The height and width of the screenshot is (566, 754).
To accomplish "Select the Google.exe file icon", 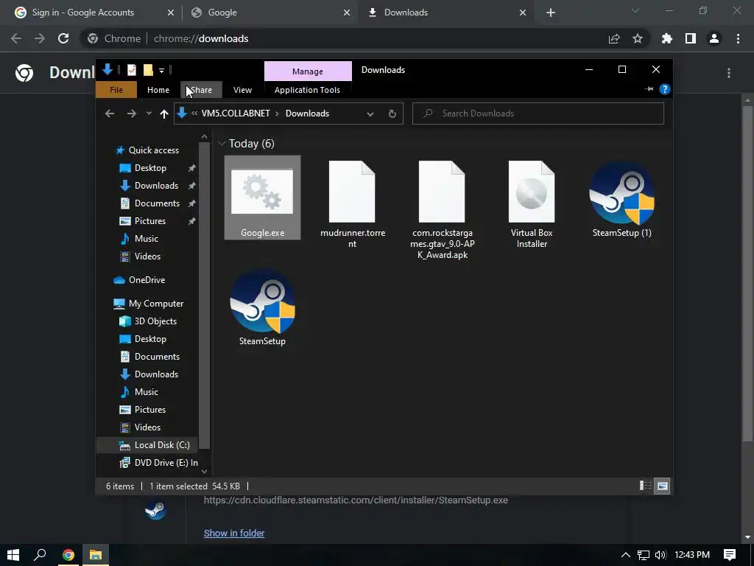I will 262,192.
